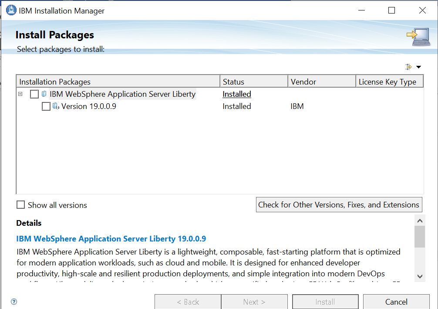
Task: Click the Details scrollbar up arrow
Action: (420, 221)
